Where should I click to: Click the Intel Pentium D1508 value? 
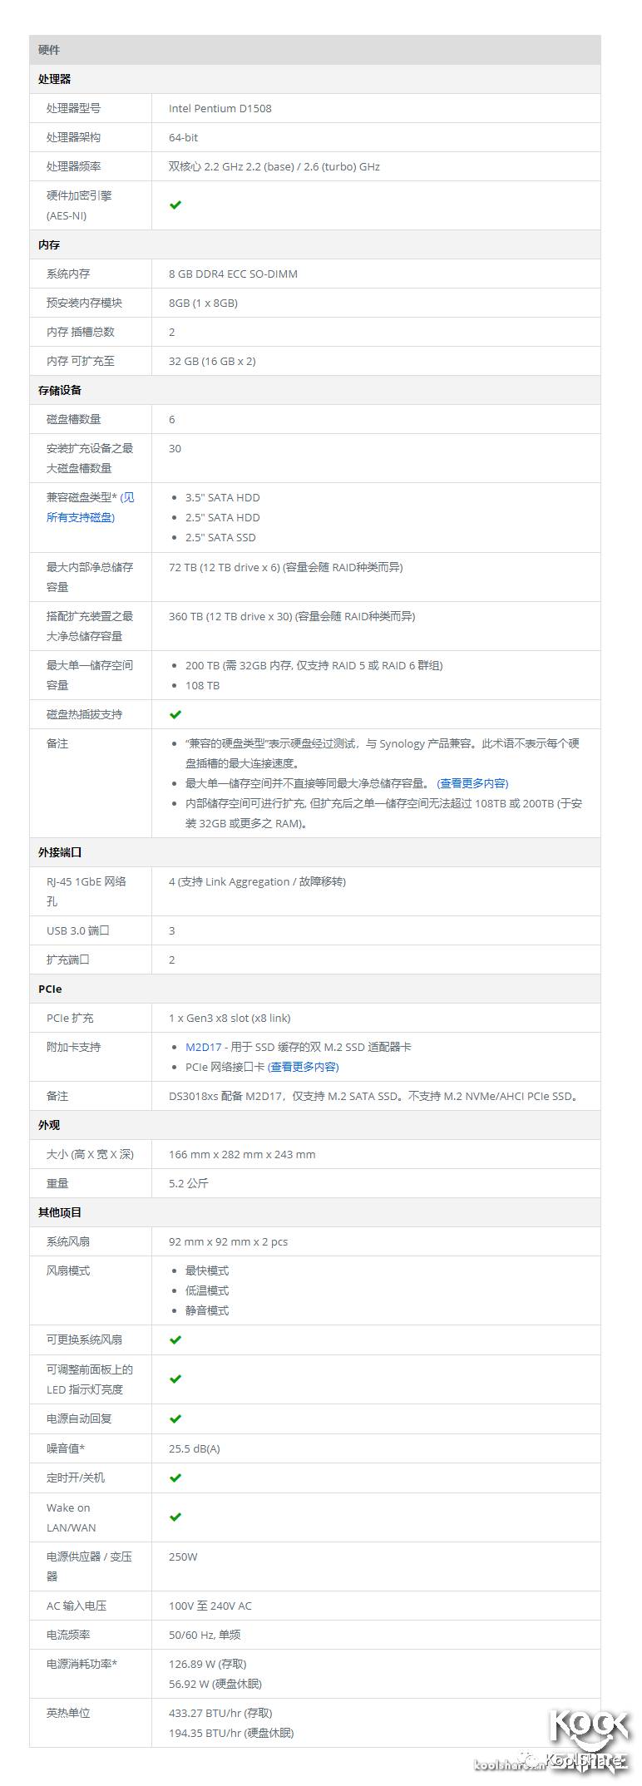[220, 108]
